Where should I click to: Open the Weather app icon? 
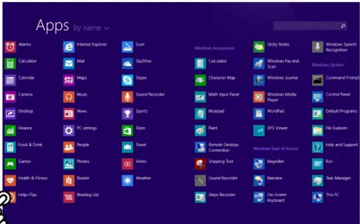coord(127,181)
